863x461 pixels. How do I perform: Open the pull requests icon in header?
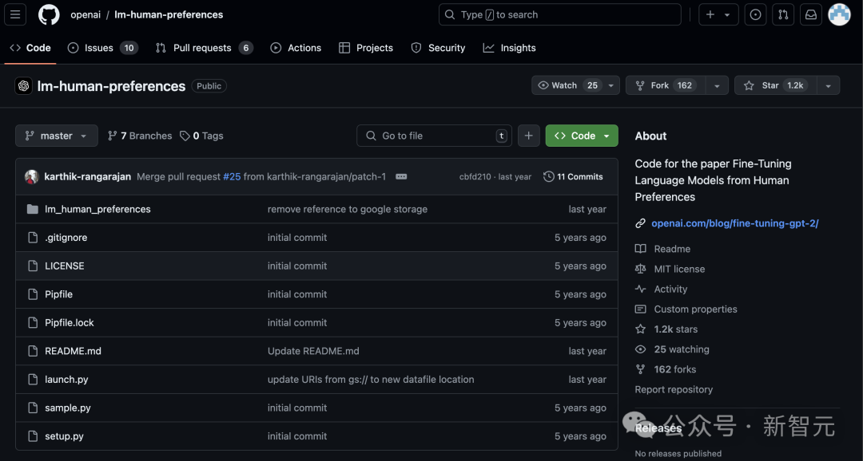(x=783, y=14)
